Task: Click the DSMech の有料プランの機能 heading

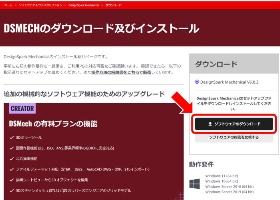Action: pyautogui.click(x=53, y=124)
